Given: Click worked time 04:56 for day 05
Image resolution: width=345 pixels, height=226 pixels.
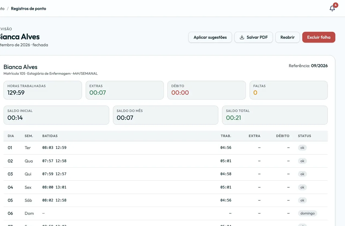Looking at the screenshot, I should tap(226, 200).
